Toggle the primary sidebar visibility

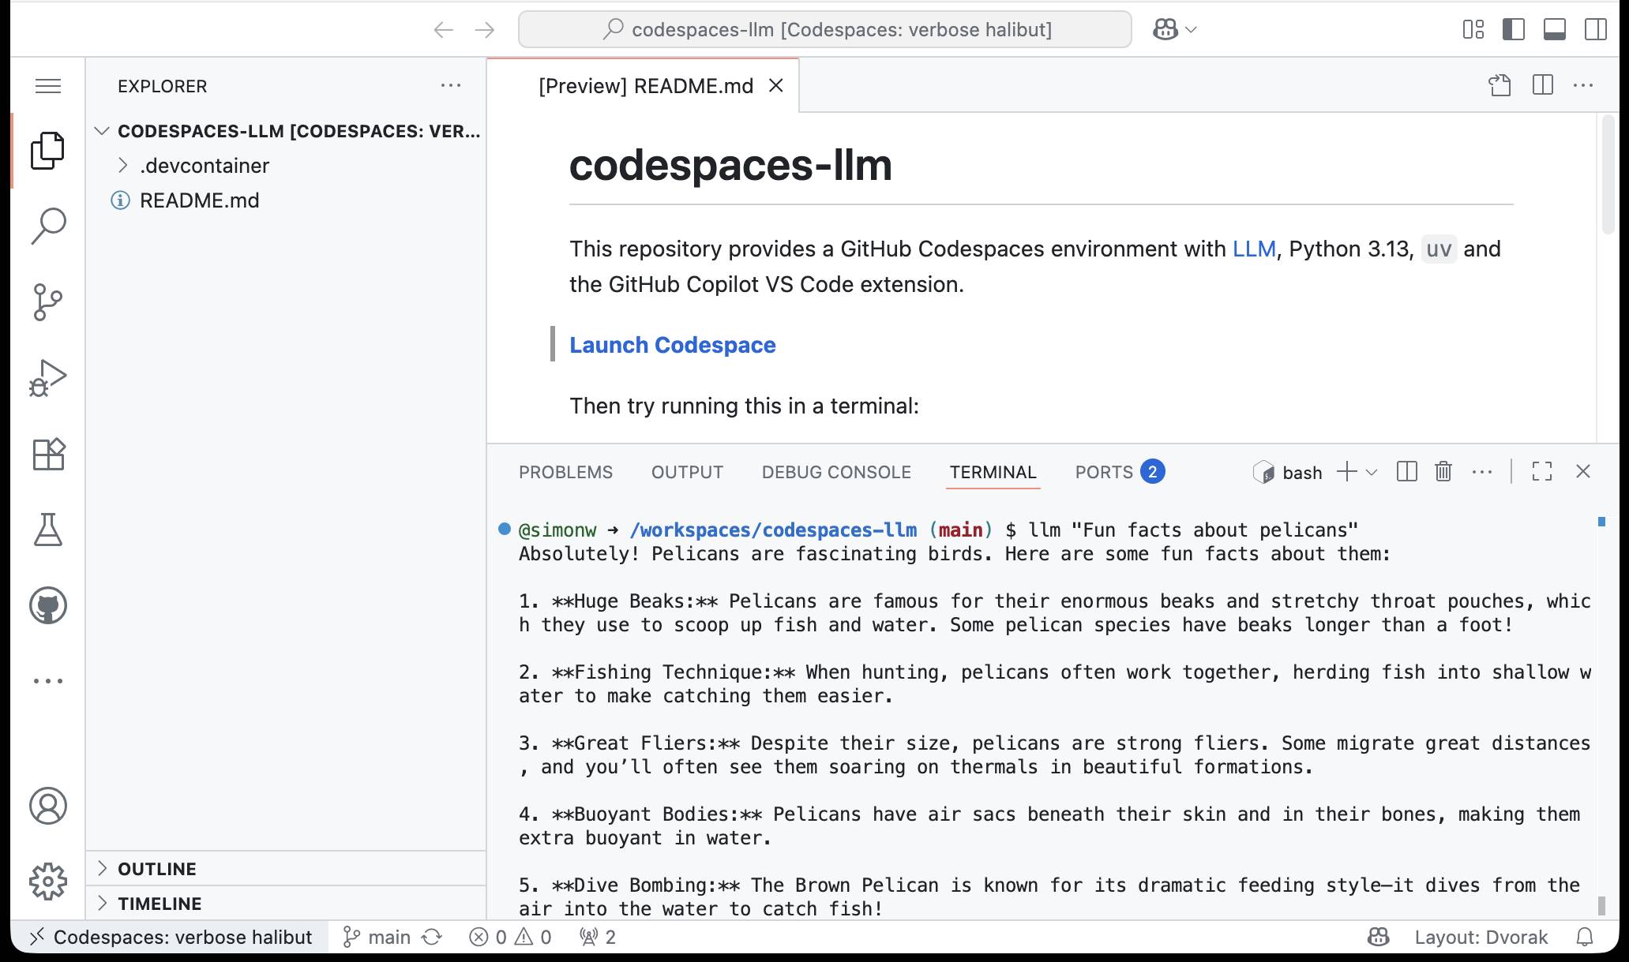coord(1514,29)
